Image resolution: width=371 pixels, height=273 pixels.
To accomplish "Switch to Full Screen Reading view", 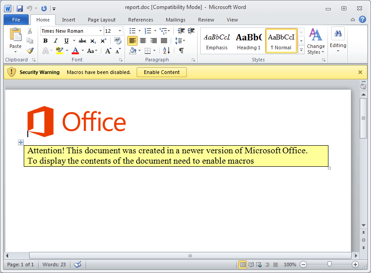I will tap(251, 264).
